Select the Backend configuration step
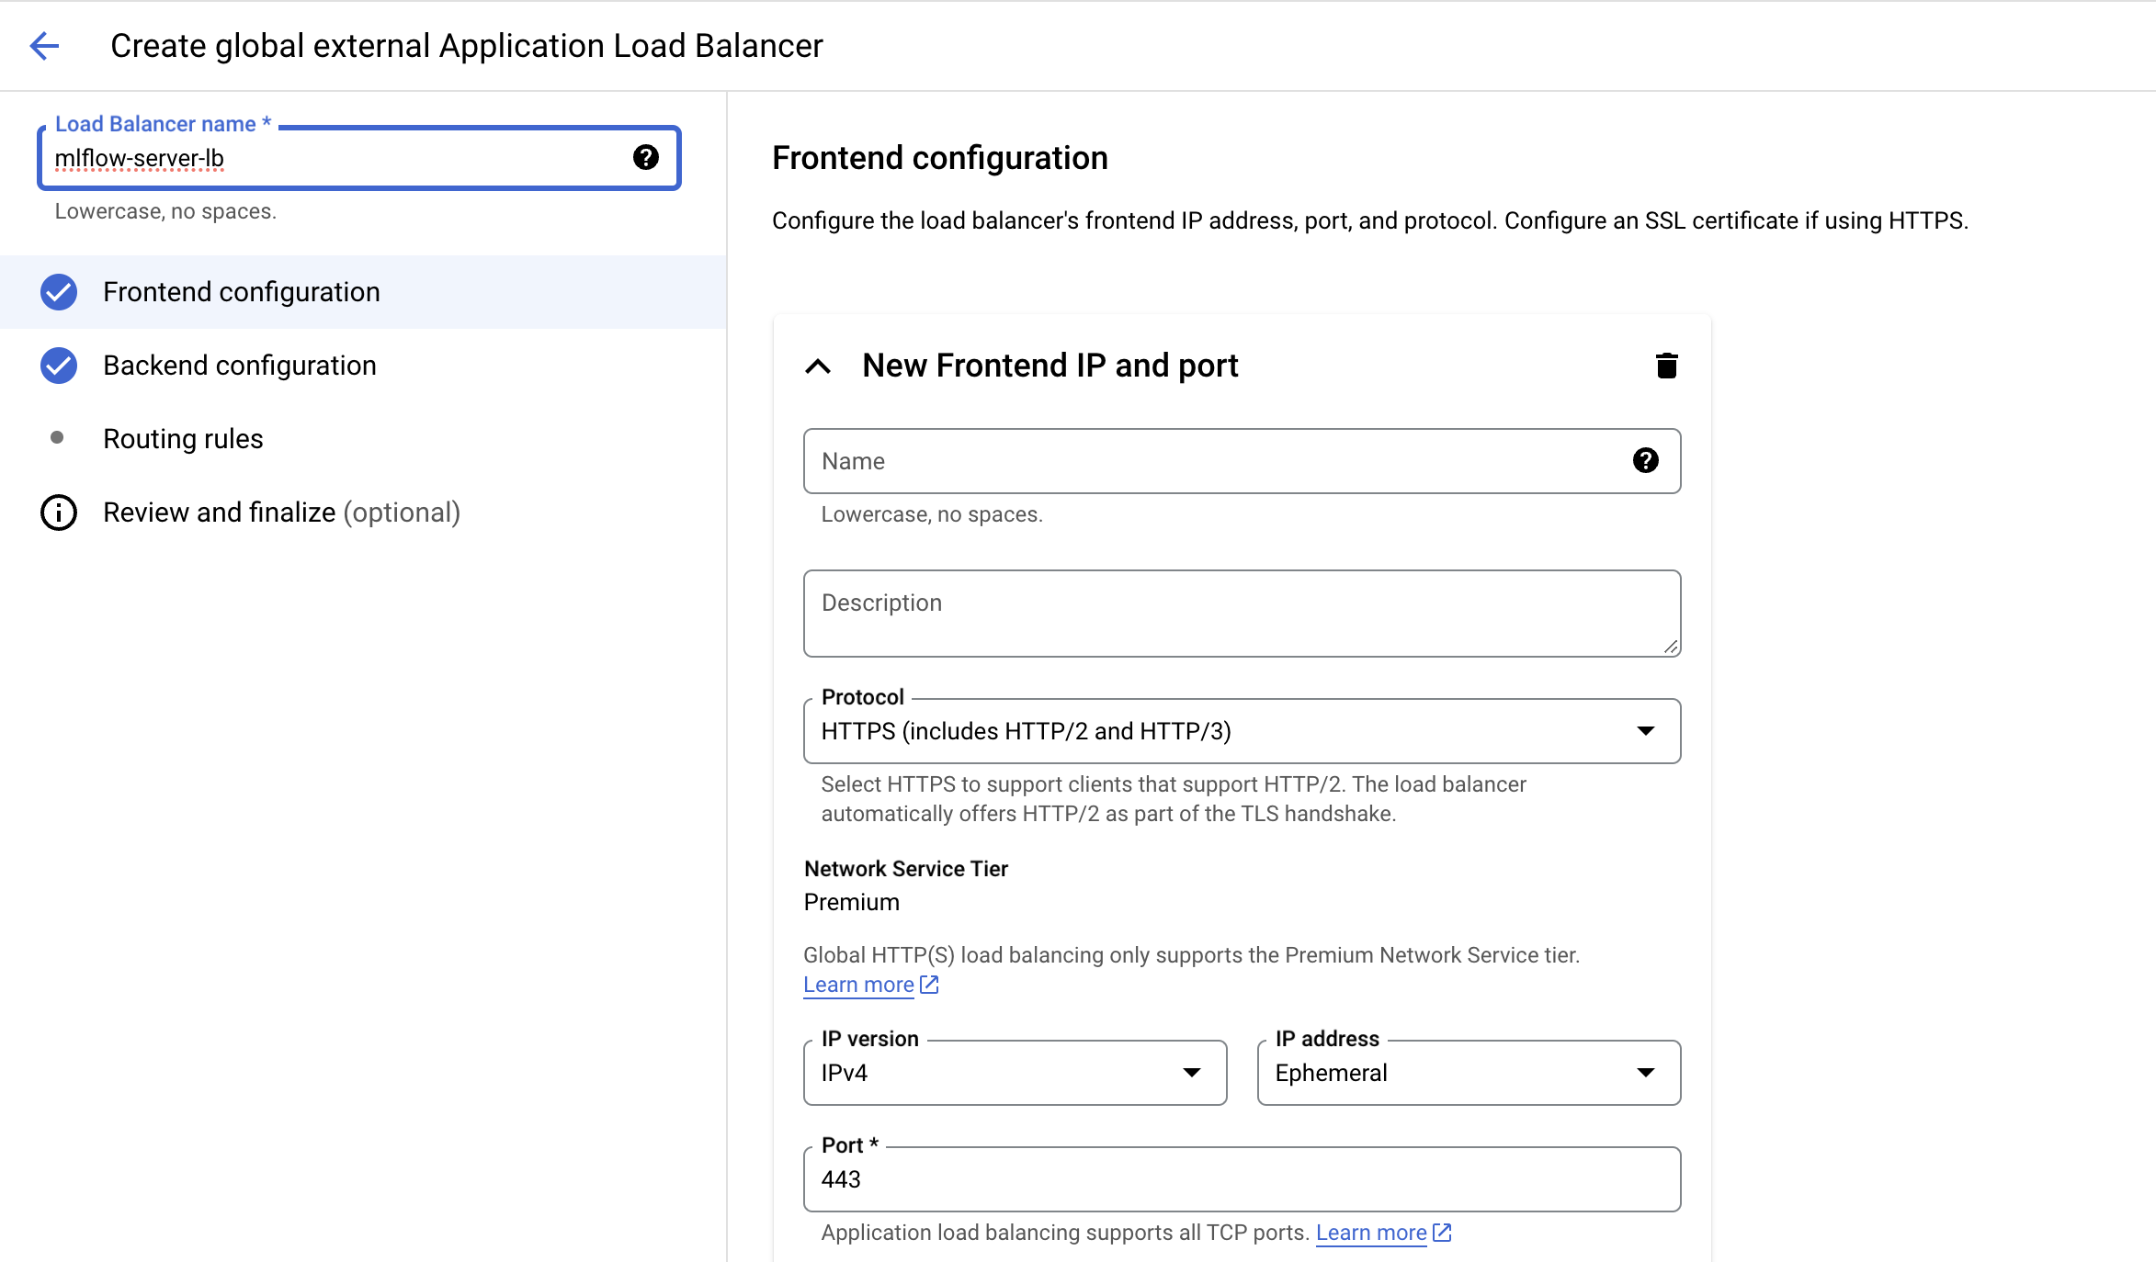The height and width of the screenshot is (1262, 2156). click(363, 366)
